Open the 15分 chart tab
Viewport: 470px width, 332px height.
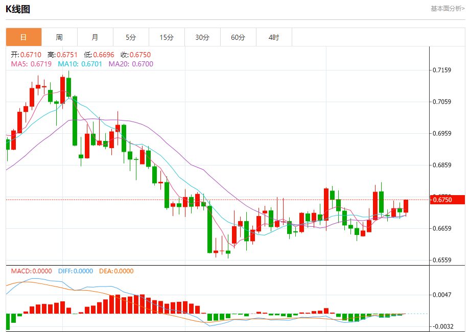click(x=167, y=37)
